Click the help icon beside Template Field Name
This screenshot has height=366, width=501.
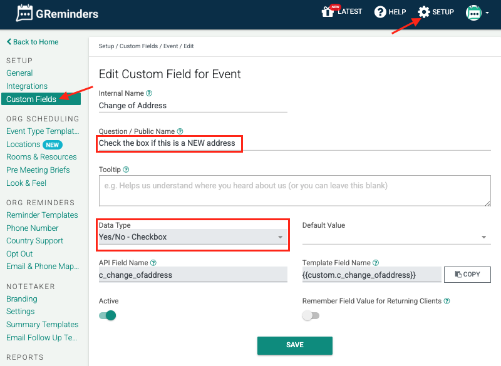coord(376,263)
